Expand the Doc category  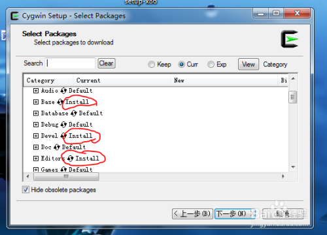(36, 147)
